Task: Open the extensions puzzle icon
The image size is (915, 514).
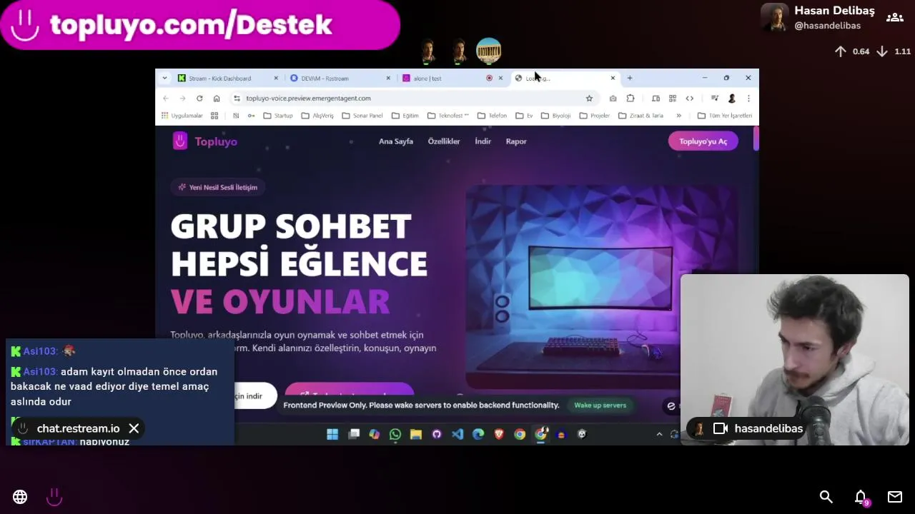Action: [x=630, y=99]
